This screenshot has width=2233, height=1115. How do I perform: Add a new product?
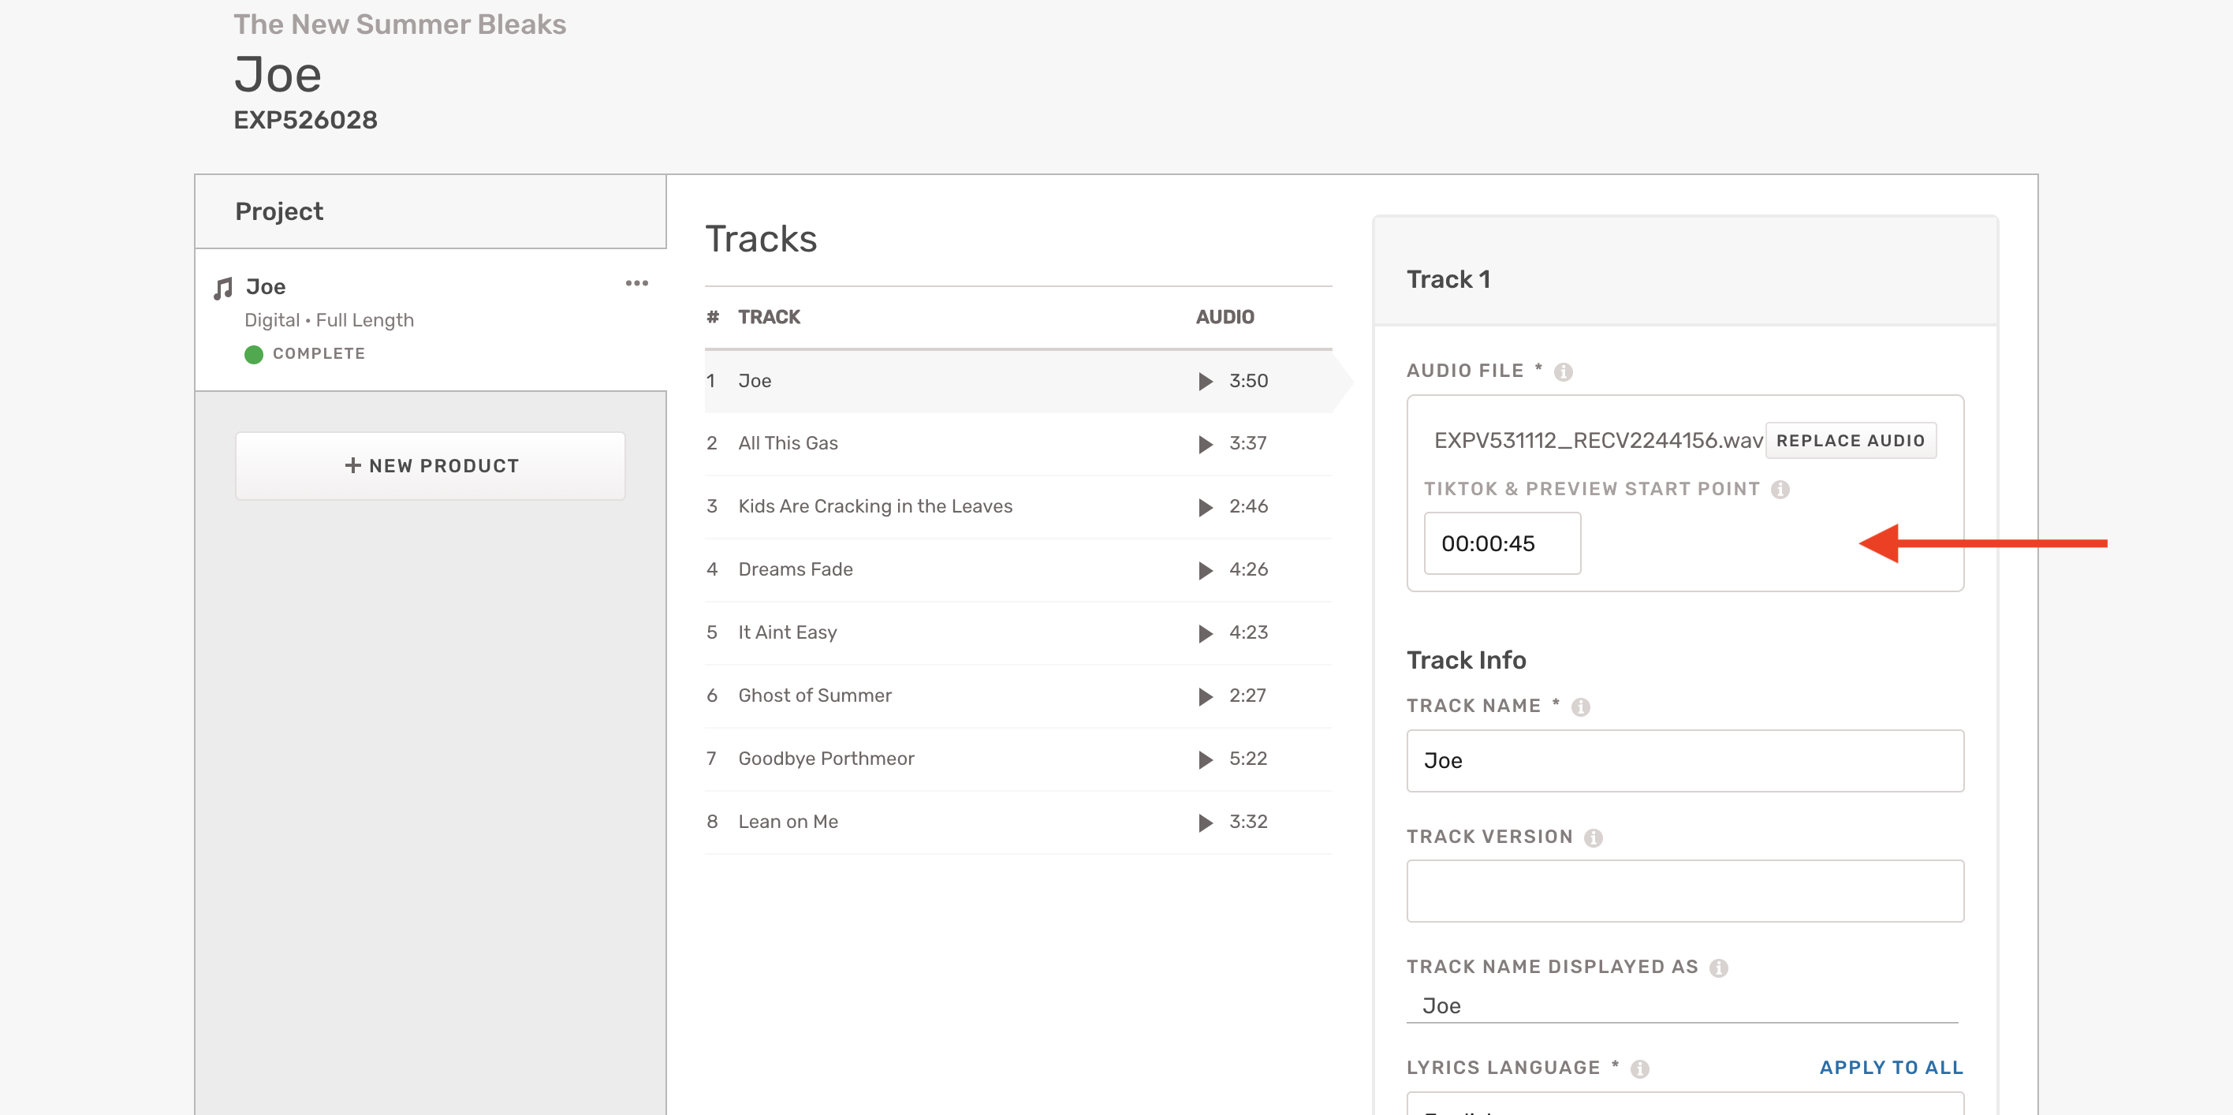430,465
